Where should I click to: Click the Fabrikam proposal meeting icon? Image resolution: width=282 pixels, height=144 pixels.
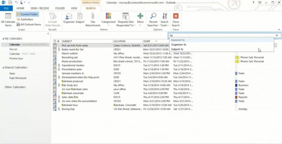pos(55,81)
